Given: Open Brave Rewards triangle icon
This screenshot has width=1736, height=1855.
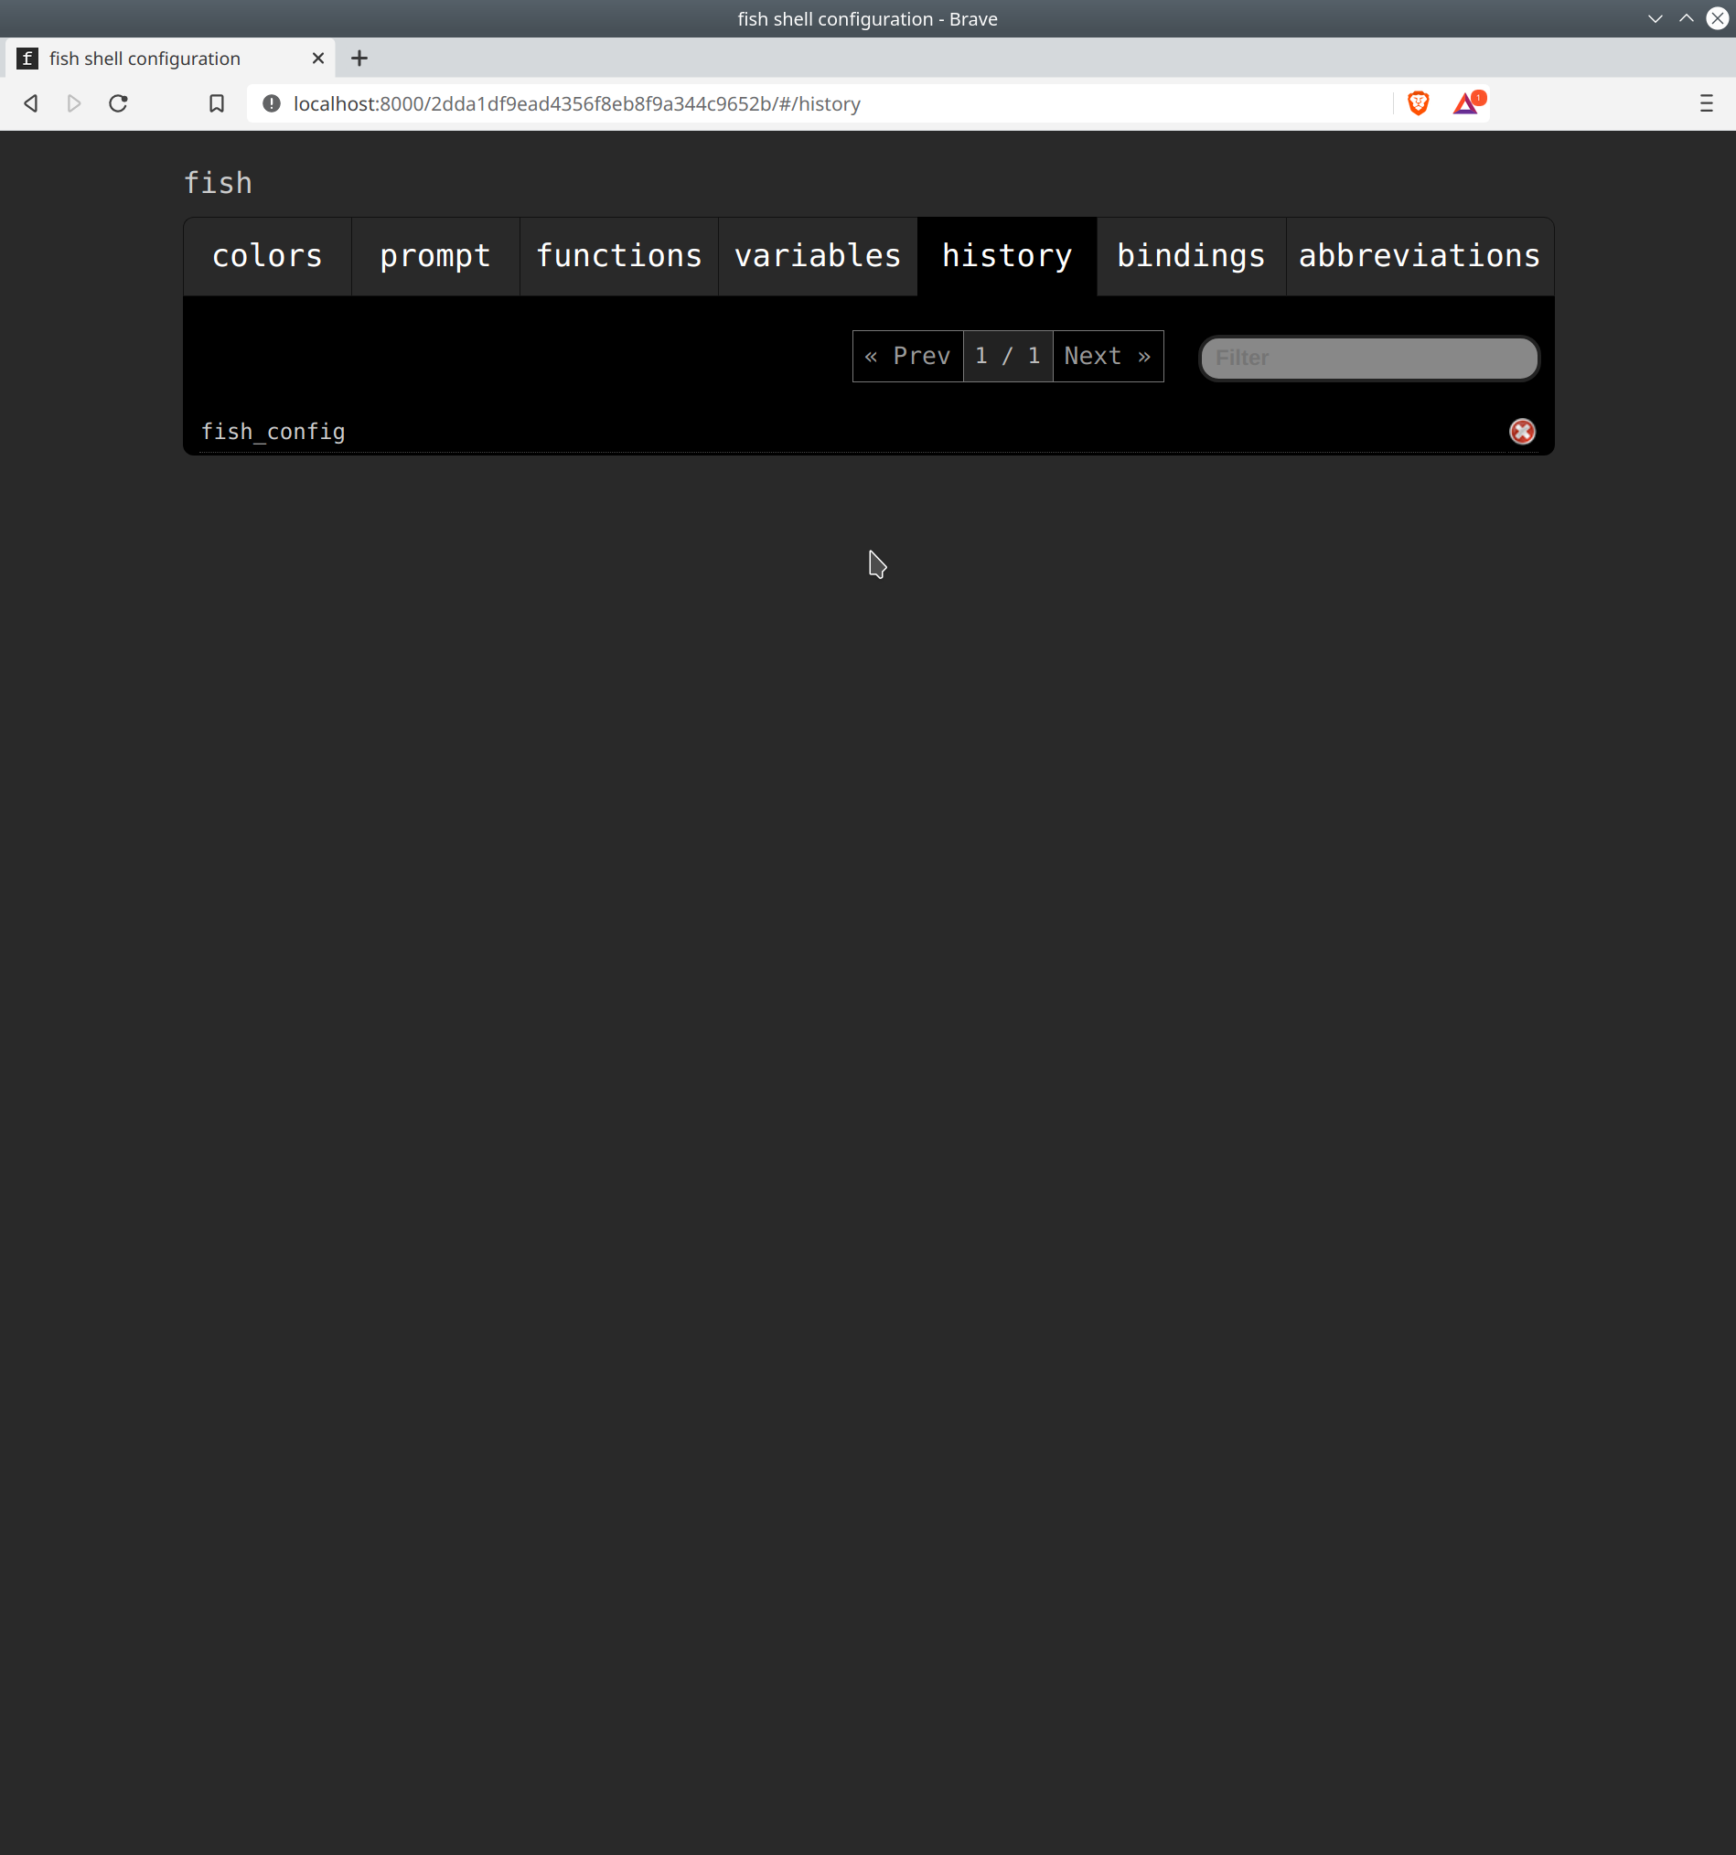Looking at the screenshot, I should [1467, 103].
